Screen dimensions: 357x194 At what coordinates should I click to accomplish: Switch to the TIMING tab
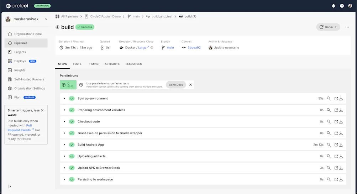(x=94, y=64)
